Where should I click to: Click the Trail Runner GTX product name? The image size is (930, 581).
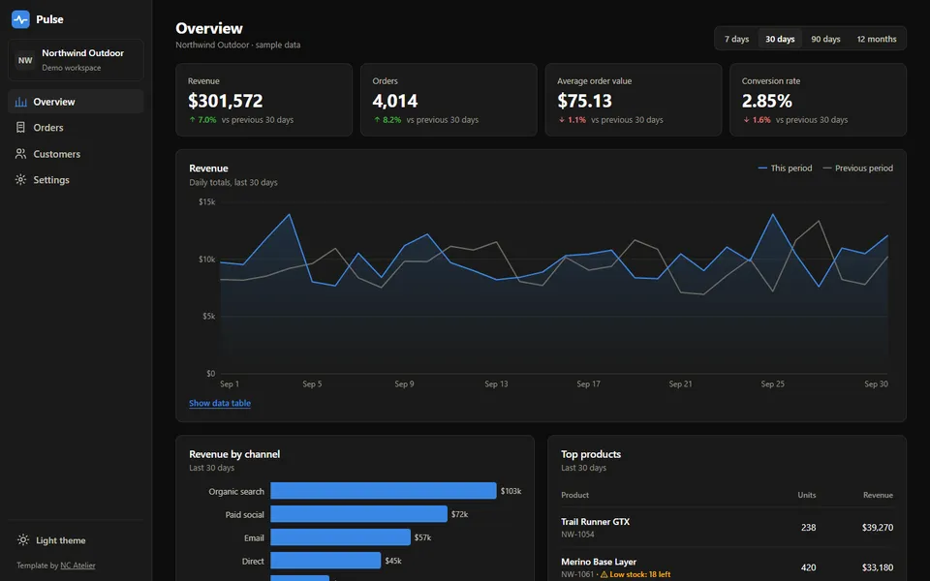pos(596,522)
